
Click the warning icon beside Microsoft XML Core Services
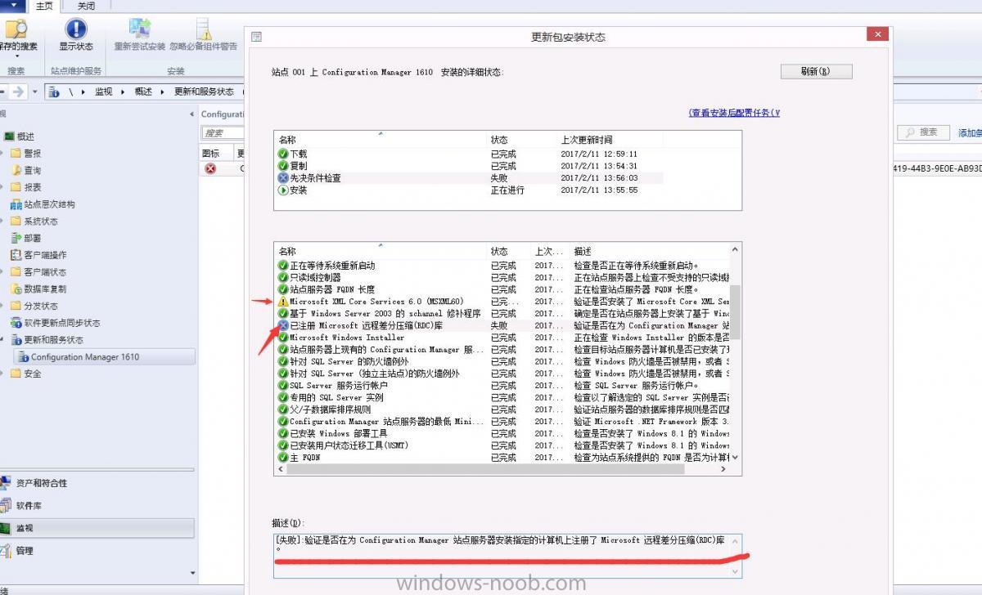pos(283,302)
